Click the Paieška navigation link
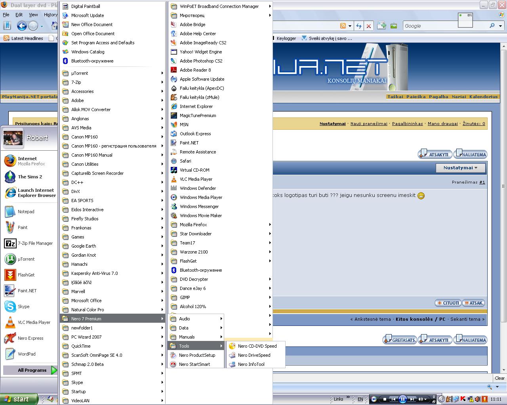507x405 pixels. tap(416, 97)
